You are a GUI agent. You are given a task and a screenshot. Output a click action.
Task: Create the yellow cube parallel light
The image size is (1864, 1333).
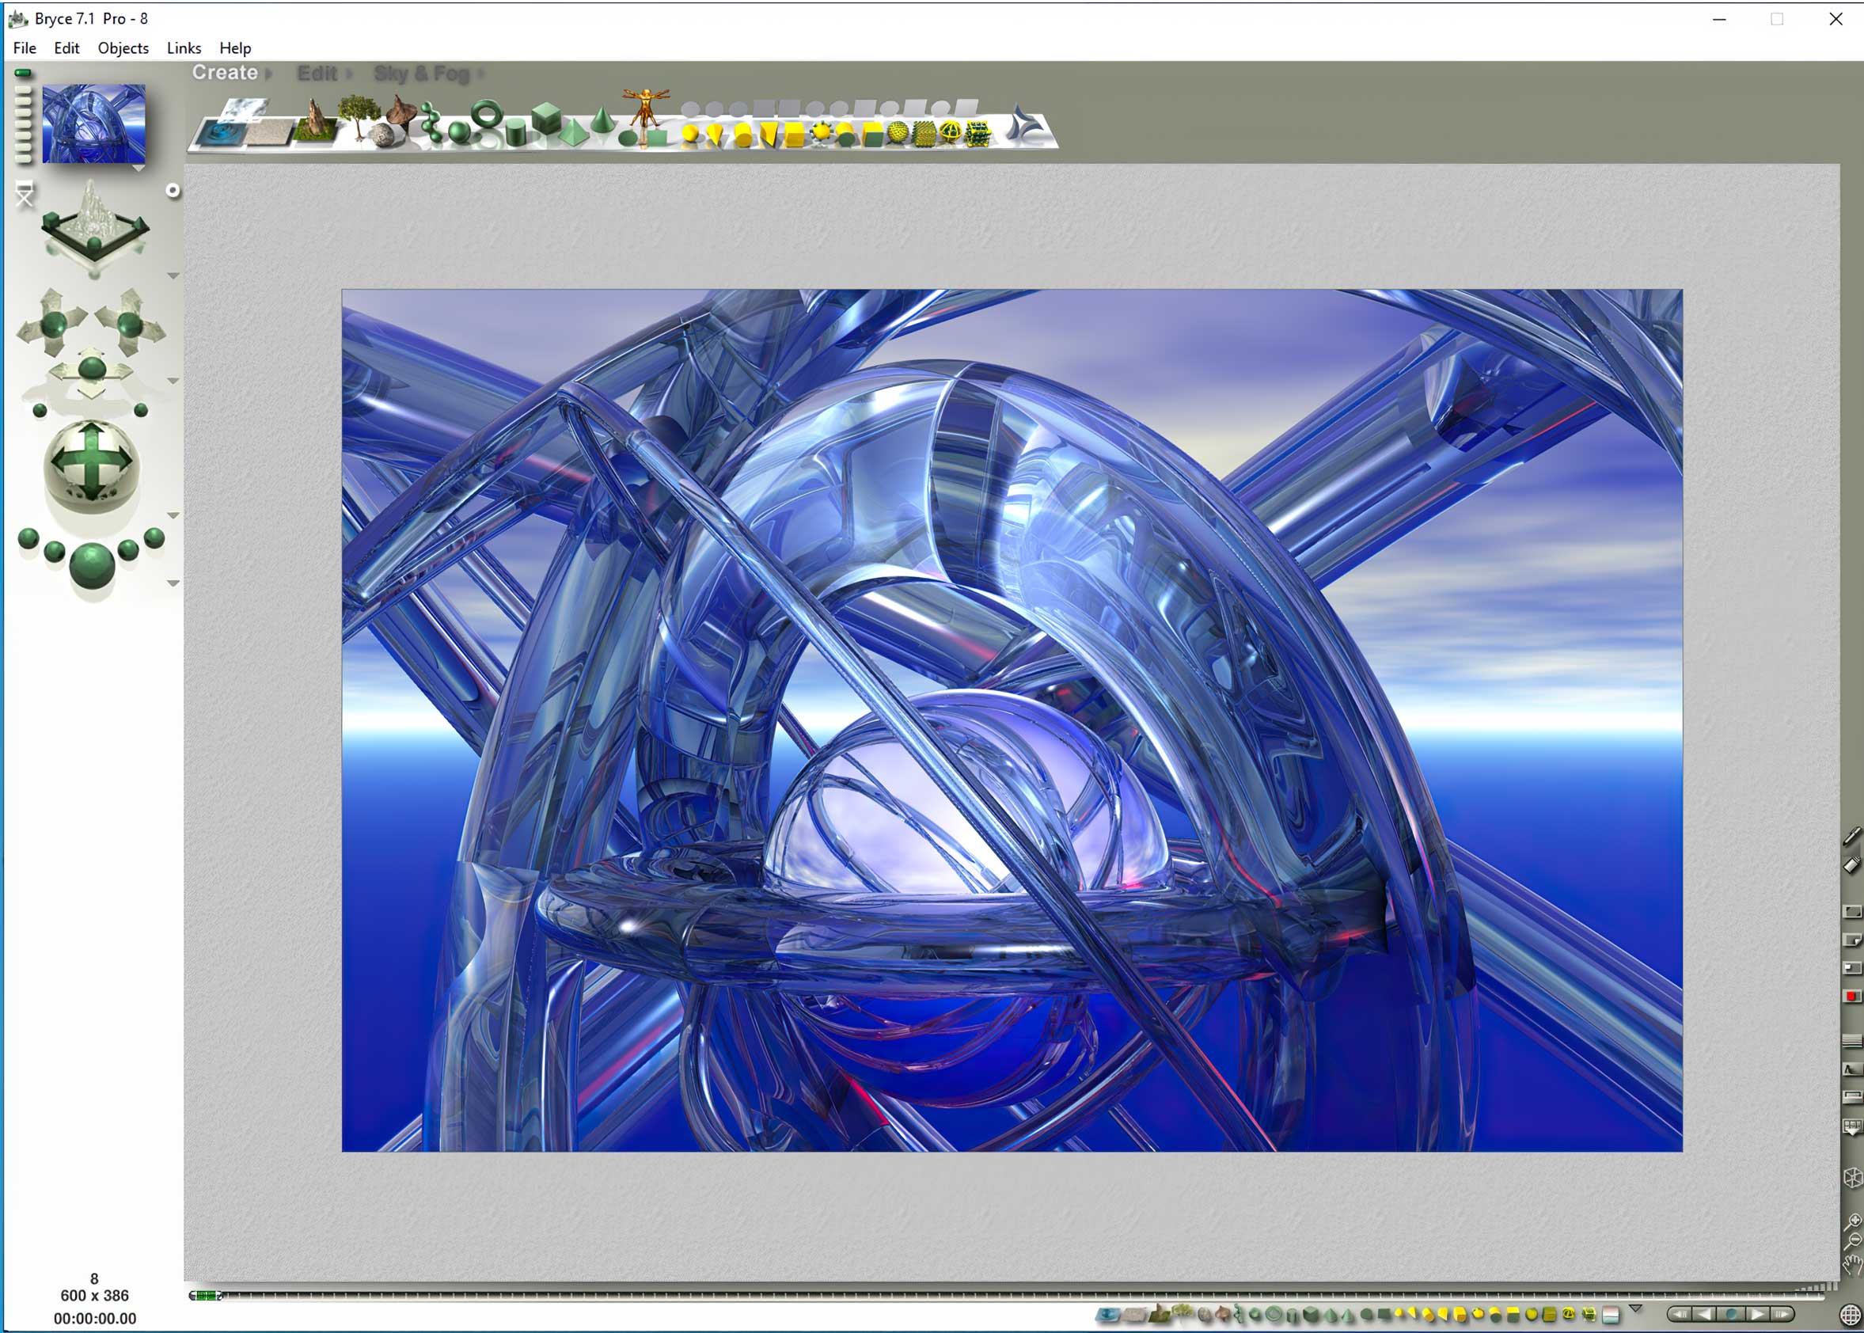point(795,134)
